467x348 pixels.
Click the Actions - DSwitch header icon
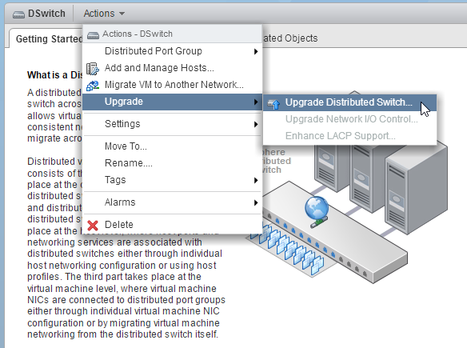click(x=93, y=35)
